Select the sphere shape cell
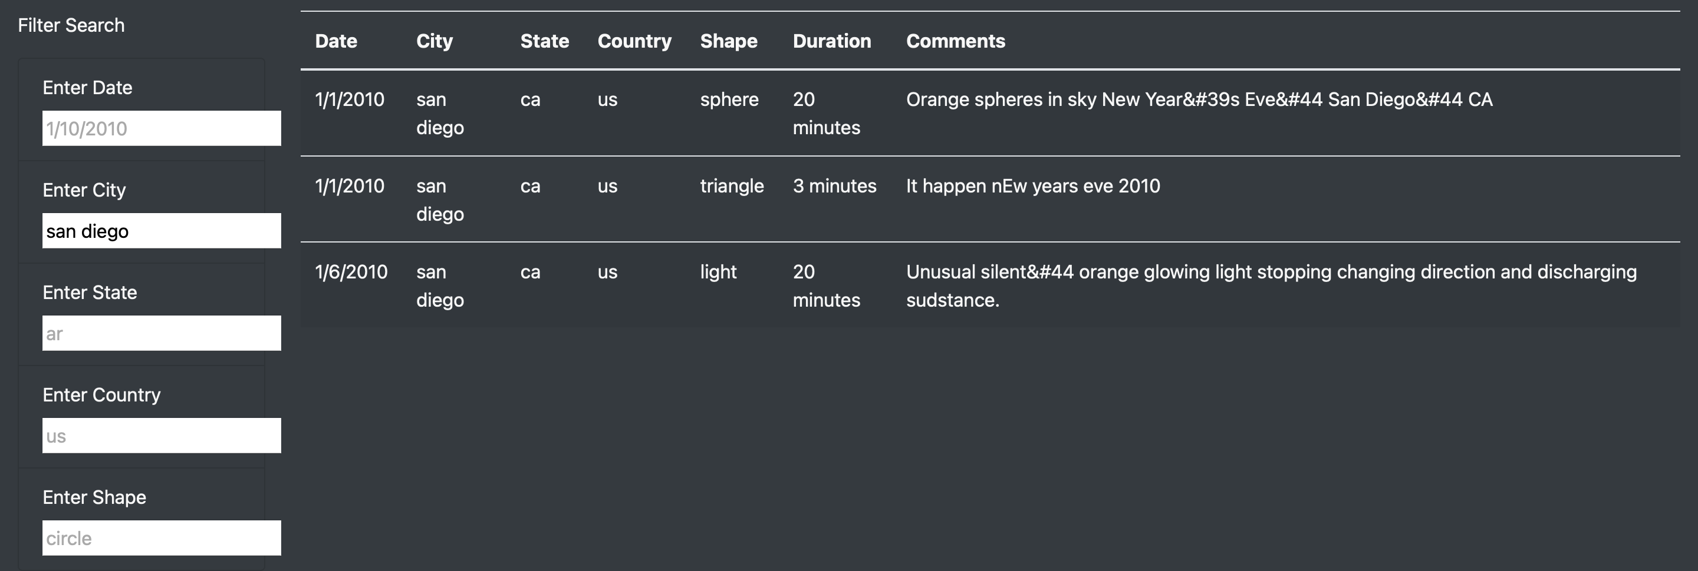Viewport: 1698px width, 571px height. [x=729, y=99]
